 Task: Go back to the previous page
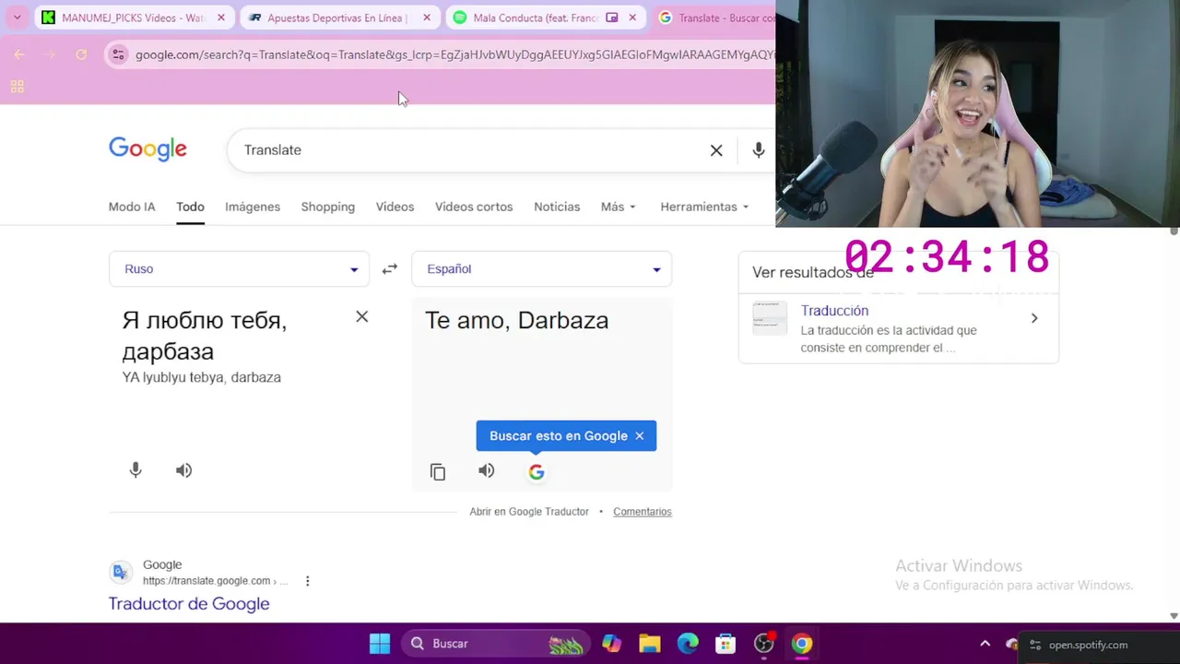click(x=19, y=54)
